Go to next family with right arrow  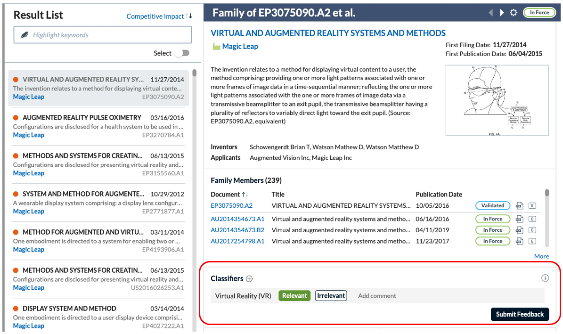502,13
